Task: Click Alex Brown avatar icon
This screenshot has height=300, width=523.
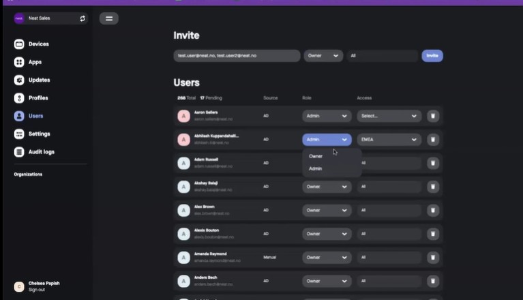Action: tap(184, 210)
